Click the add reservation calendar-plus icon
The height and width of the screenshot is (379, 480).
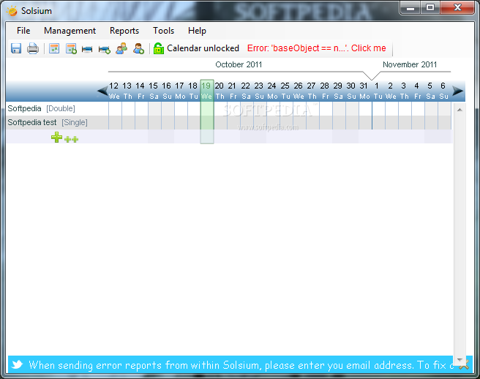pos(71,49)
